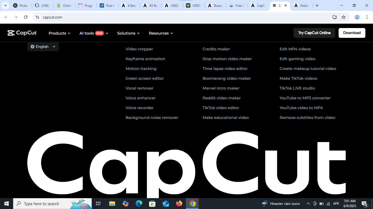The width and height of the screenshot is (373, 209).
Task: Go back with browser back arrow
Action: point(6,17)
